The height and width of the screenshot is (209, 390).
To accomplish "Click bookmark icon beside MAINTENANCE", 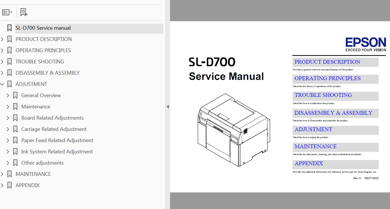I will pyautogui.click(x=10, y=174).
